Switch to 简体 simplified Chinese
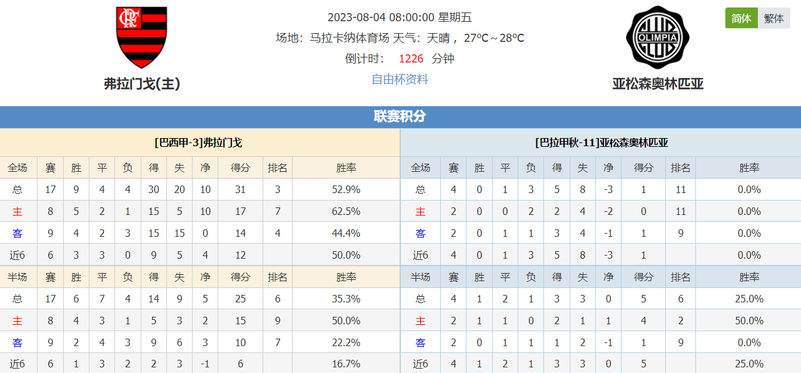This screenshot has width=801, height=373. 741,18
